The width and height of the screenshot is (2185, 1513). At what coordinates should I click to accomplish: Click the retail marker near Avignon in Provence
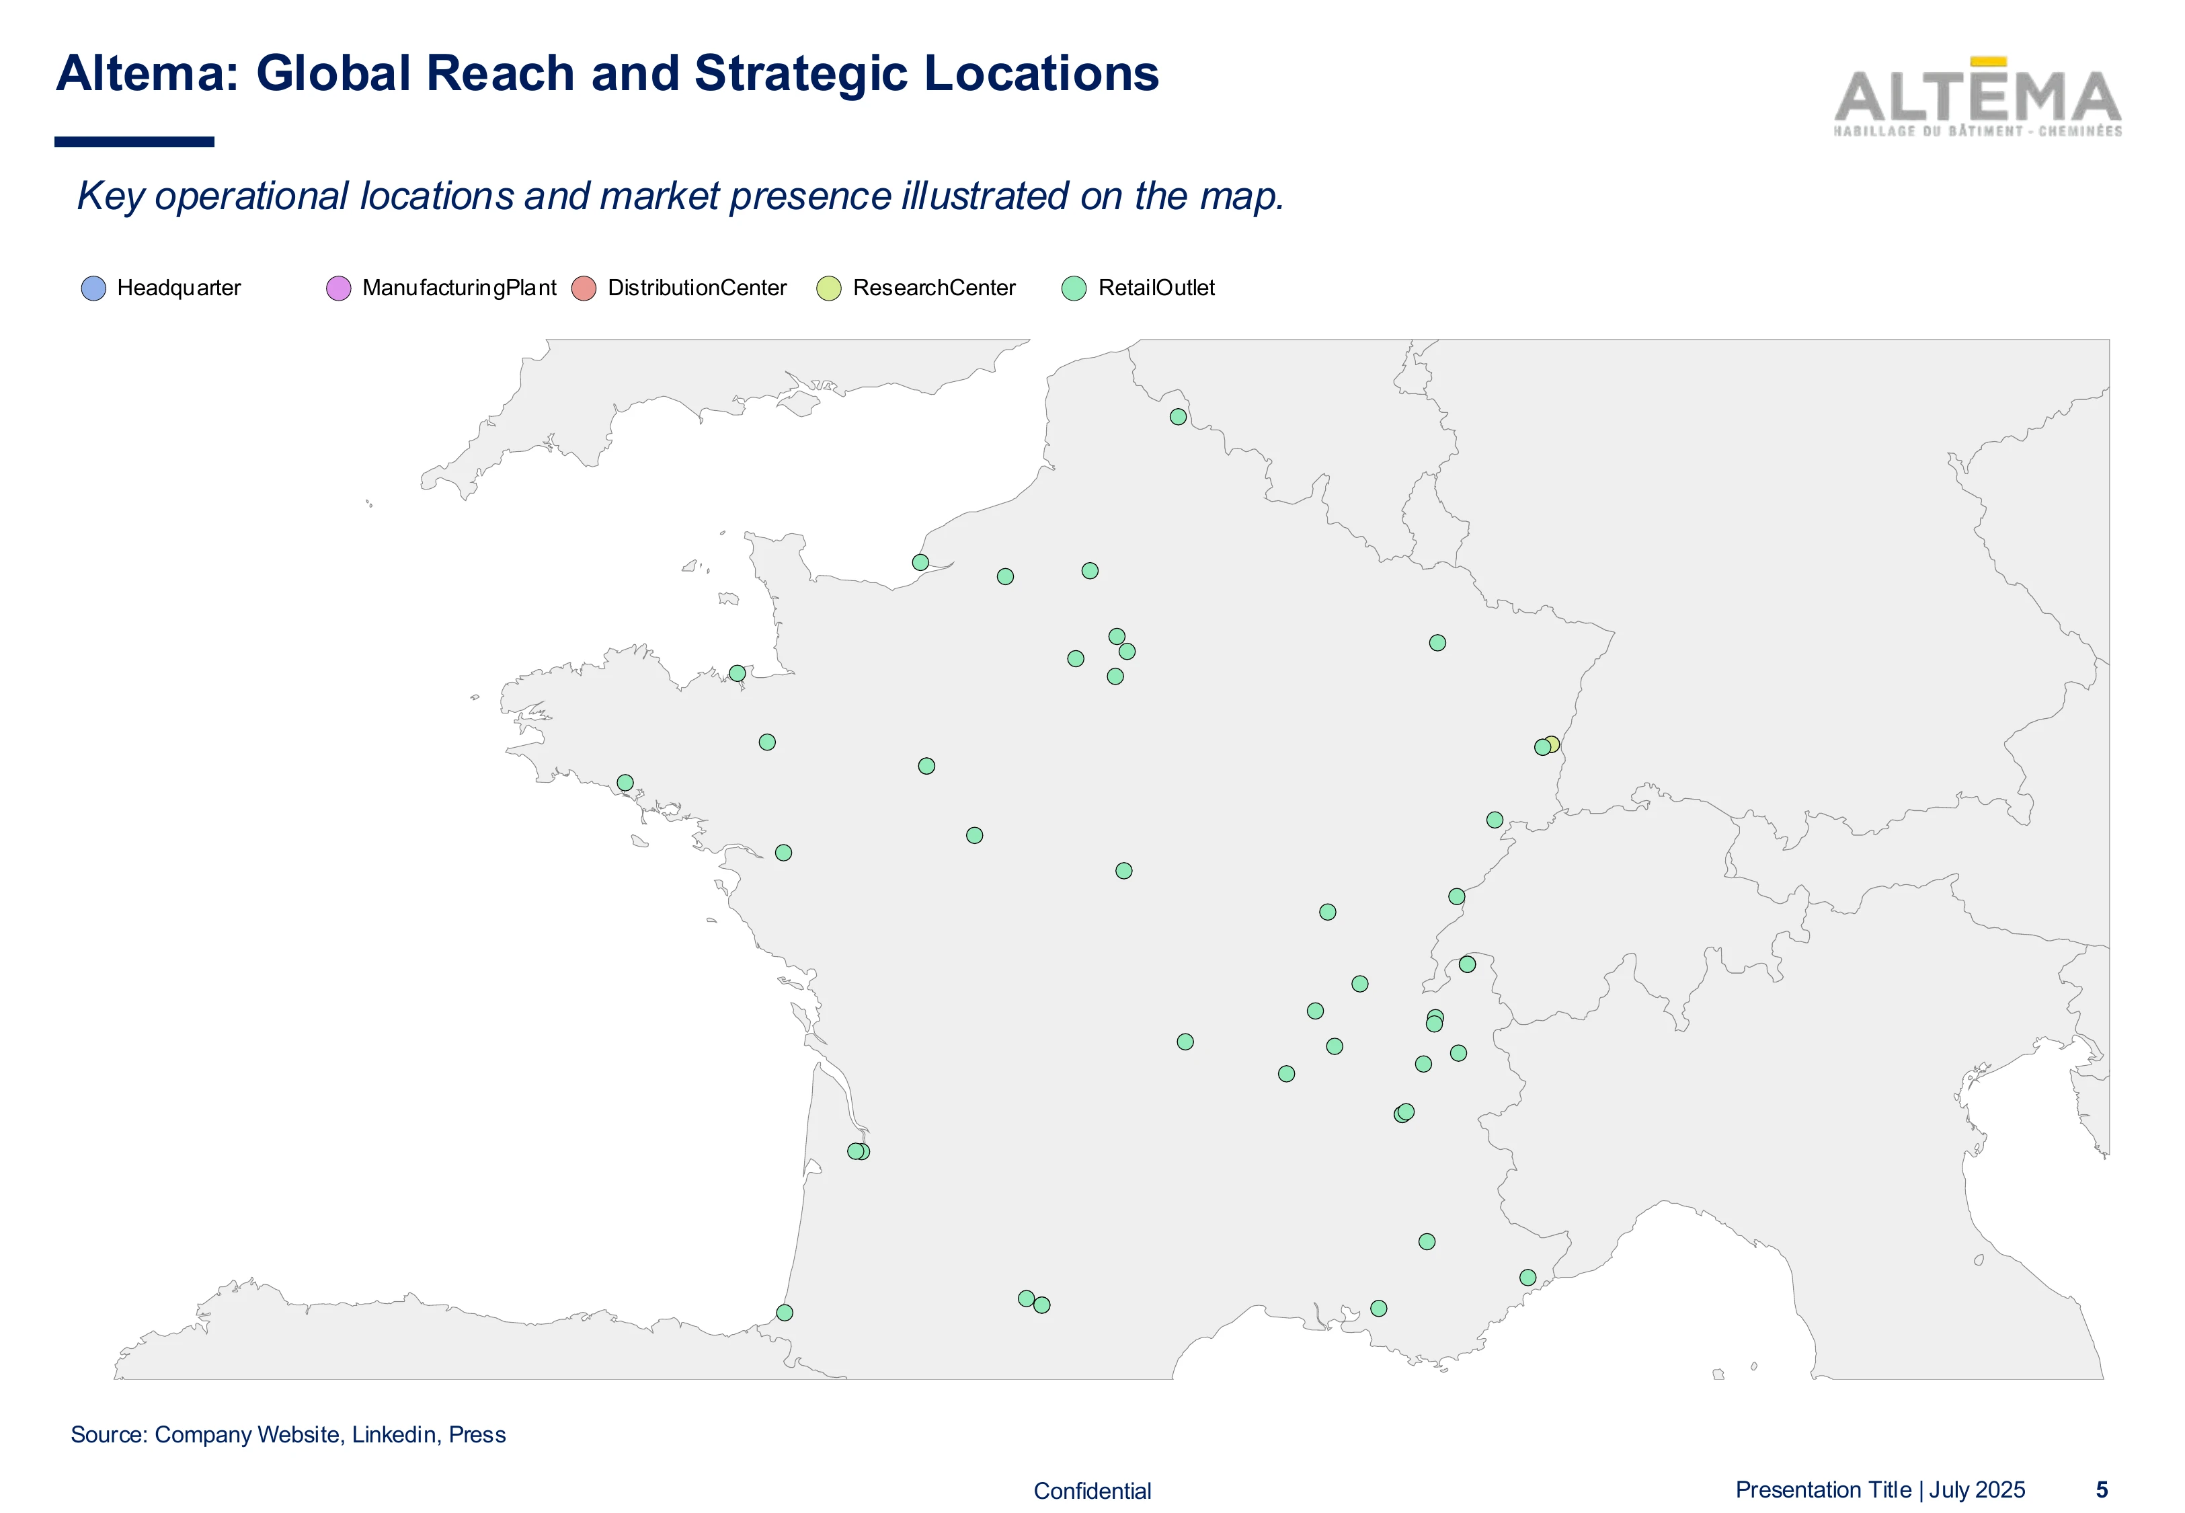(x=1427, y=1242)
